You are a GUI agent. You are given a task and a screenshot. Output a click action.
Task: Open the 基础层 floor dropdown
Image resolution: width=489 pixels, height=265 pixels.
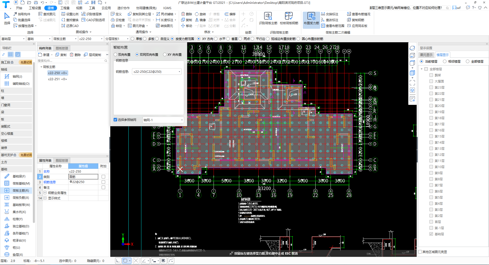(x=13, y=39)
